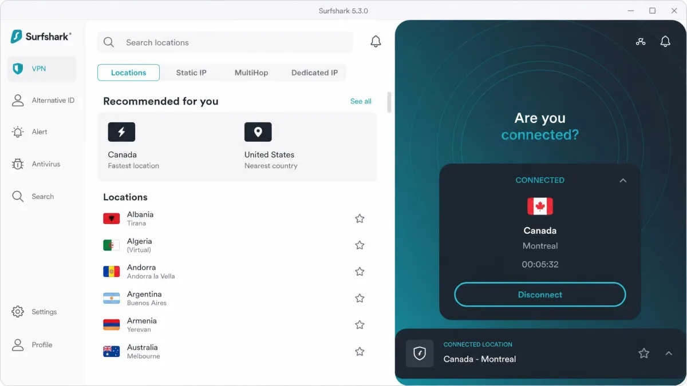This screenshot has width=687, height=386.
Task: Click the Canada flag in connection card
Action: [x=540, y=206]
